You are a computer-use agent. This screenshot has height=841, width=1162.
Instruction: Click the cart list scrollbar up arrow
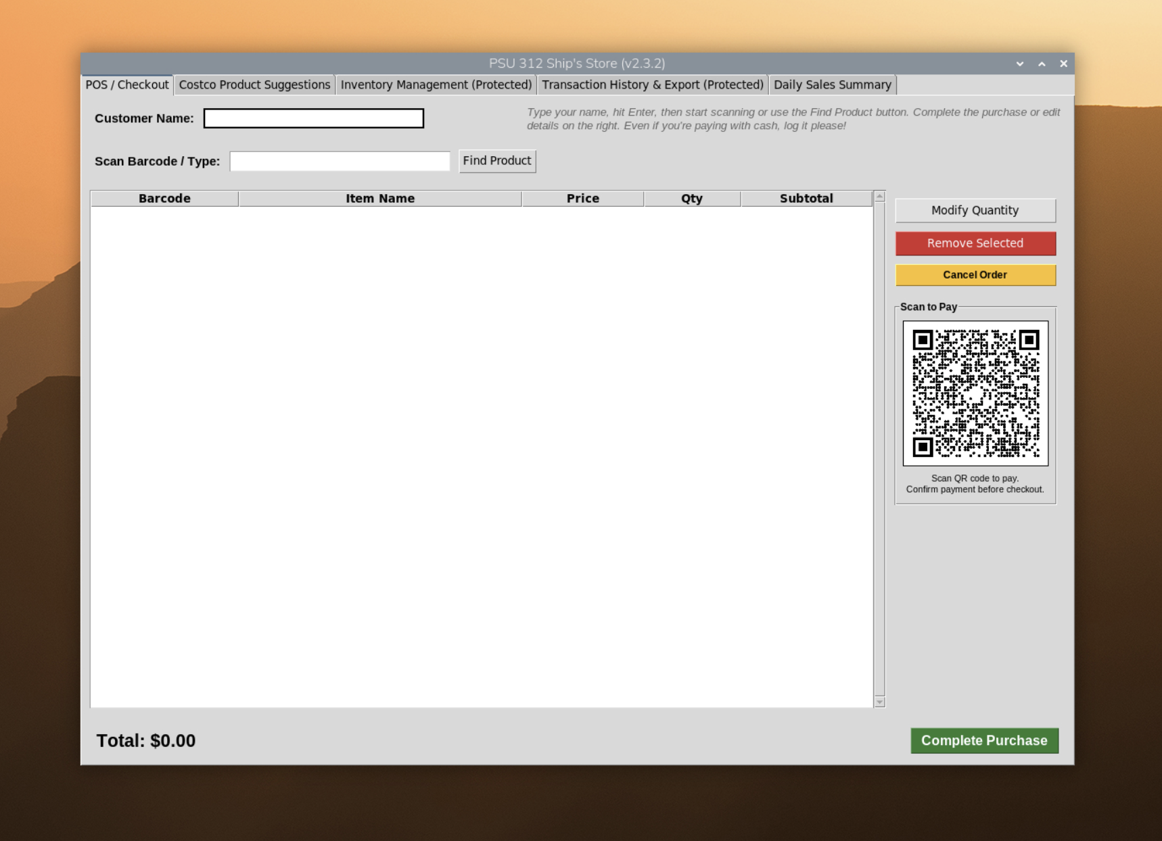pyautogui.click(x=879, y=197)
